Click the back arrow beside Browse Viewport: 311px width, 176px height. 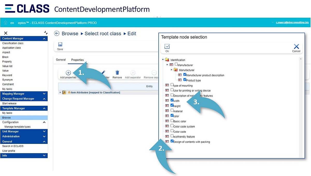56,33
